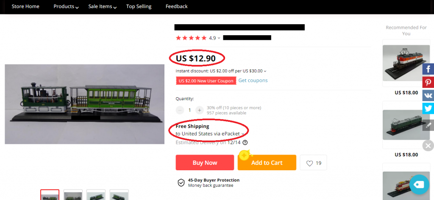
Task: Open the Feedback menu item
Action: click(176, 7)
